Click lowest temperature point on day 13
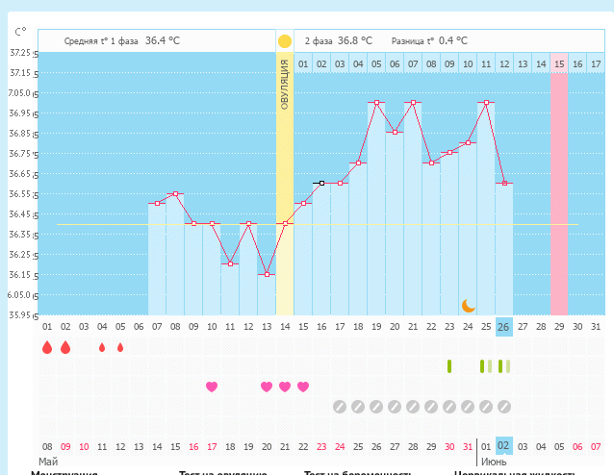This screenshot has width=614, height=475. [x=267, y=274]
